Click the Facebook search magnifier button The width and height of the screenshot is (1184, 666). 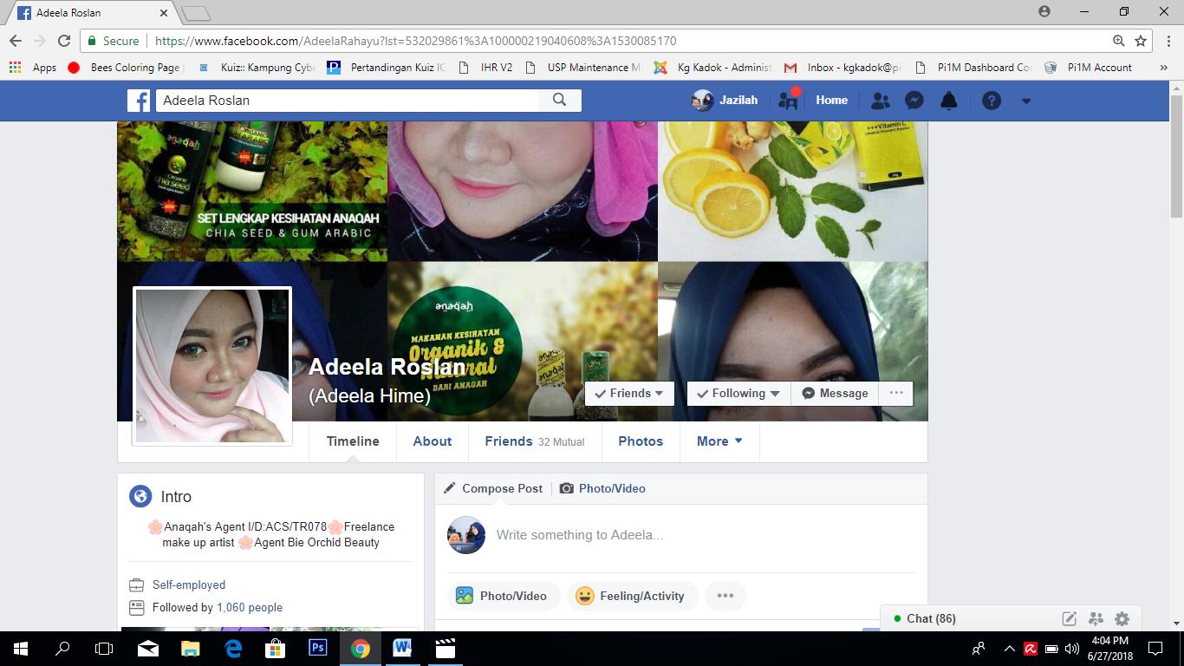tap(560, 101)
